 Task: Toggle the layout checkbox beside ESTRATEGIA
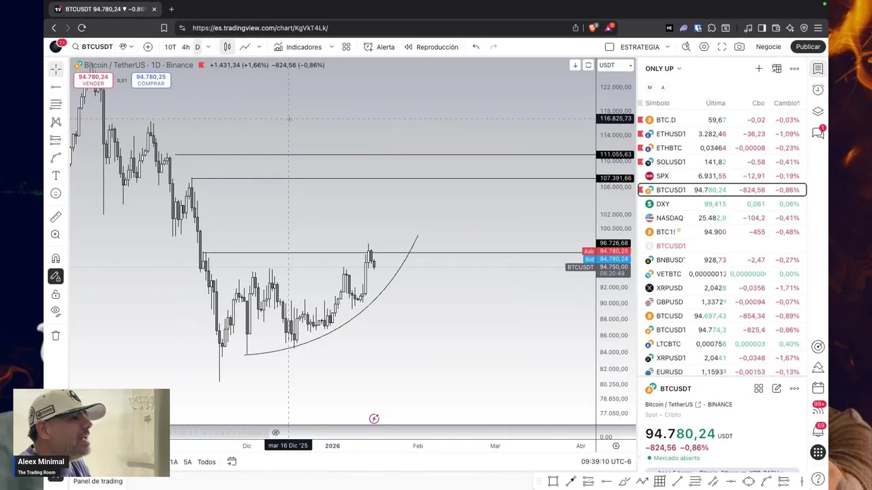point(610,47)
